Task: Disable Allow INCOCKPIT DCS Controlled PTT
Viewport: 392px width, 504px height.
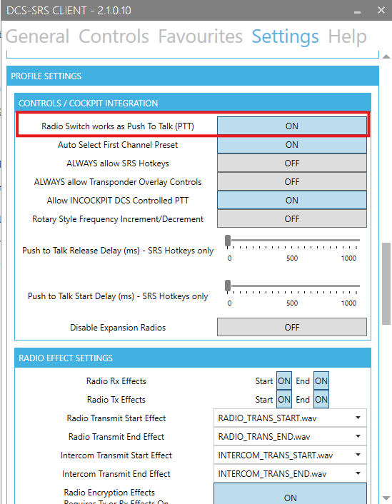Action: (x=291, y=201)
